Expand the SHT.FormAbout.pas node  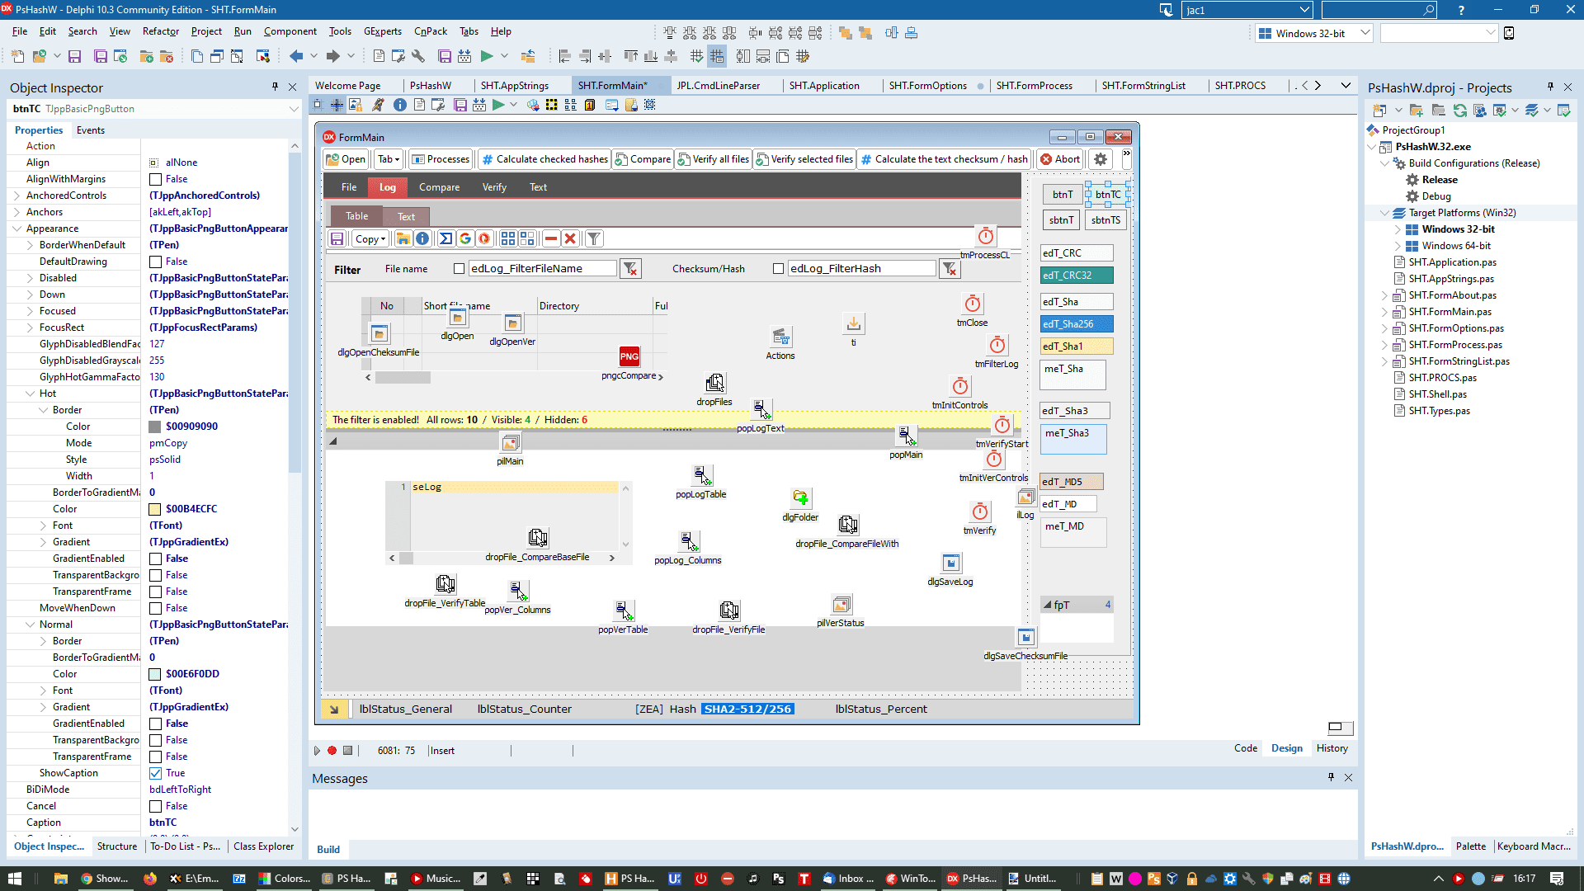[1384, 295]
